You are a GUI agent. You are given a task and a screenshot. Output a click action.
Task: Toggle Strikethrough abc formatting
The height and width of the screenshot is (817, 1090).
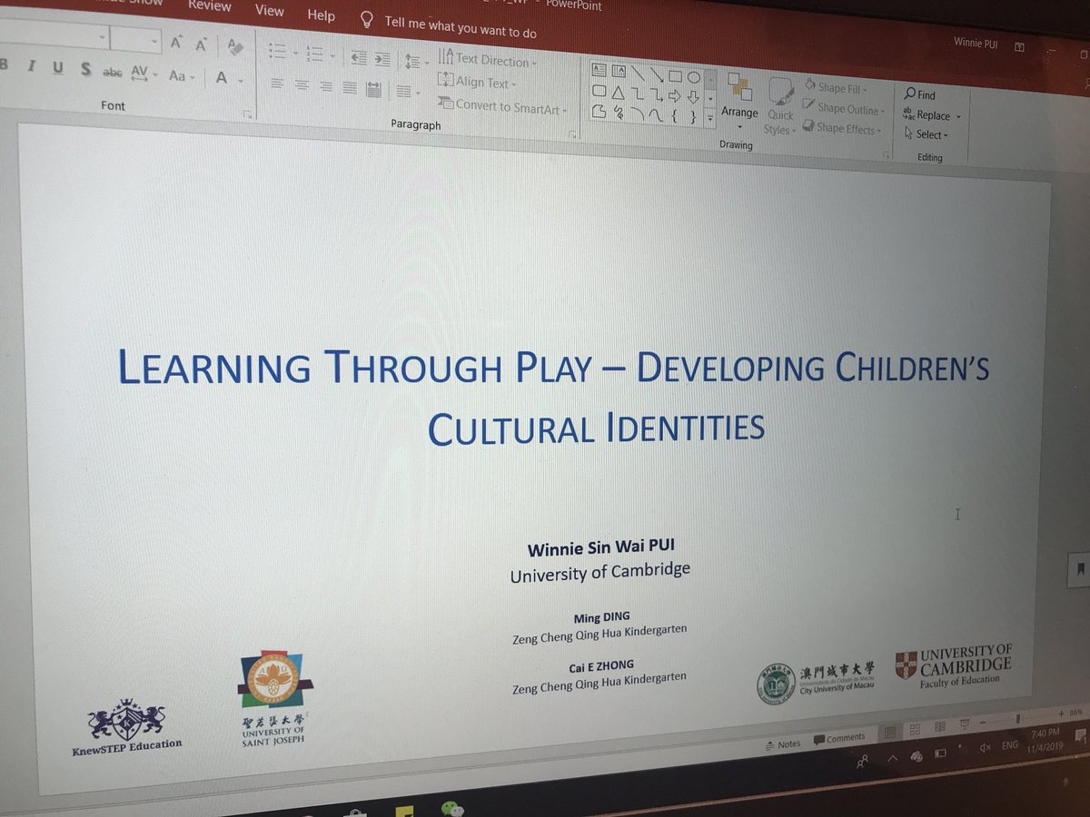point(113,71)
